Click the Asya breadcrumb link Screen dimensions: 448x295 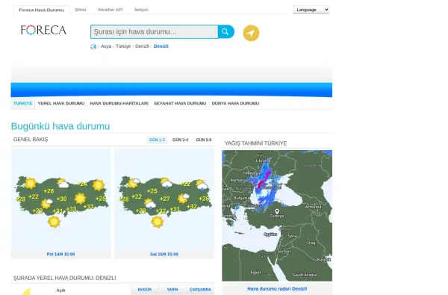(x=106, y=46)
